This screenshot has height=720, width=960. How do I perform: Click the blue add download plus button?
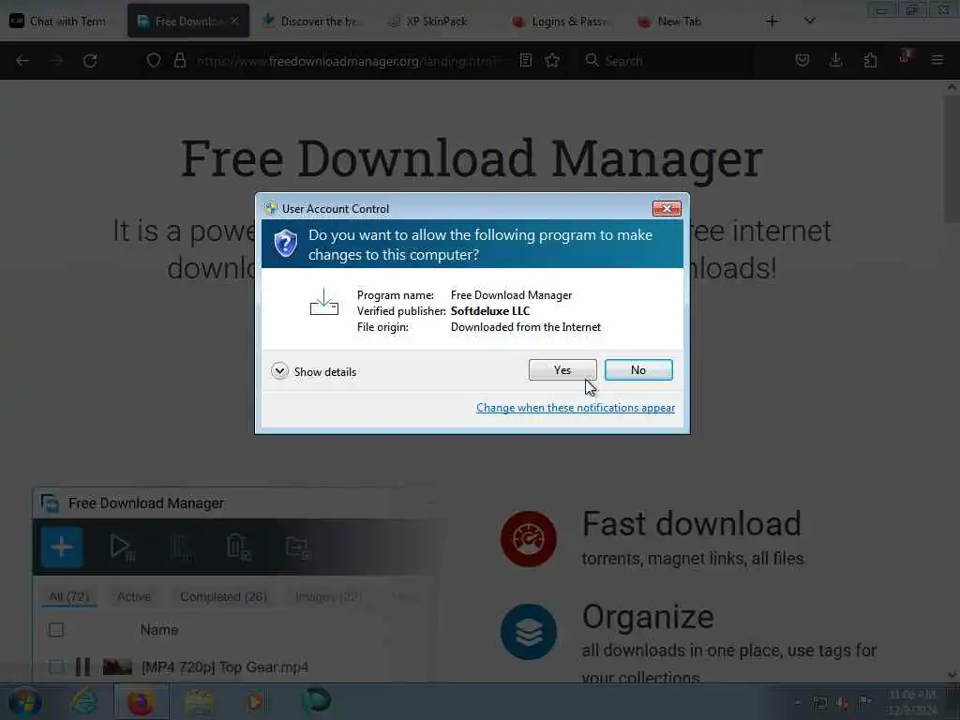pyautogui.click(x=62, y=547)
